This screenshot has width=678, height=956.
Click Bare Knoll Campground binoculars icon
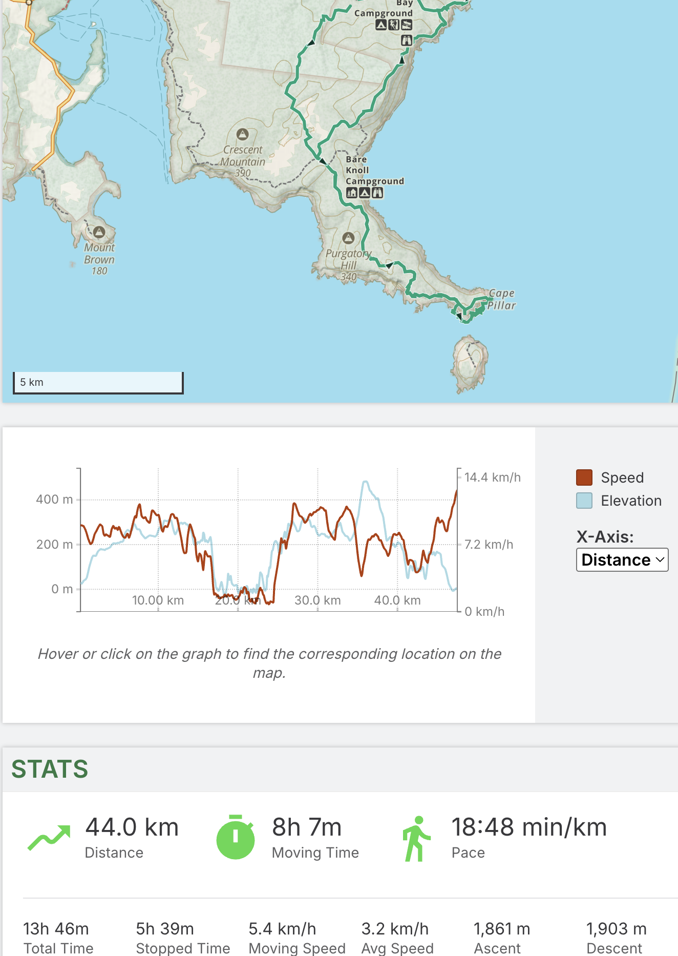(x=377, y=193)
